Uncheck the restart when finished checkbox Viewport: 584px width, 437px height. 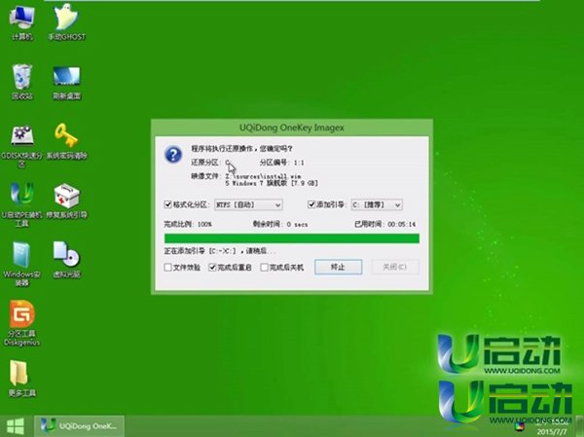pyautogui.click(x=212, y=268)
